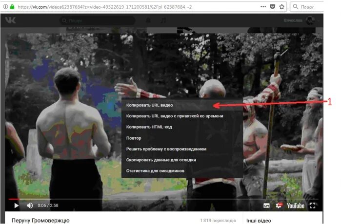Open Статистика для сисадминов

[182, 171]
